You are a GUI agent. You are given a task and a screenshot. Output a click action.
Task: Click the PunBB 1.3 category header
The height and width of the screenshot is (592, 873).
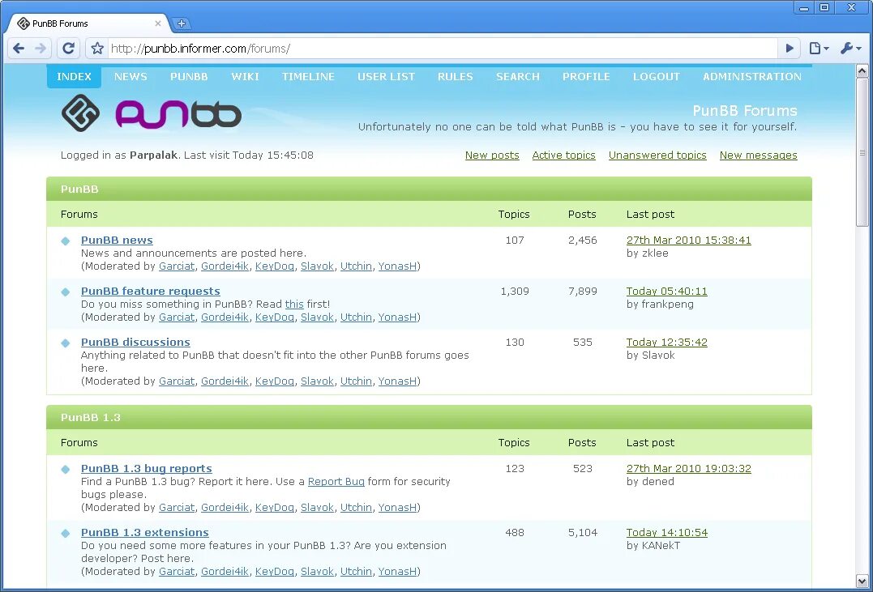click(430, 417)
